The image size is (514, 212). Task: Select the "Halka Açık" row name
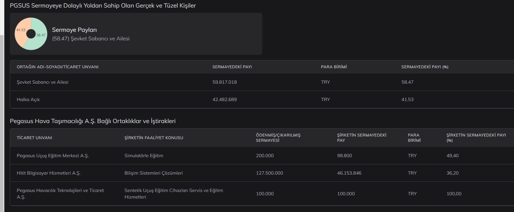28,99
